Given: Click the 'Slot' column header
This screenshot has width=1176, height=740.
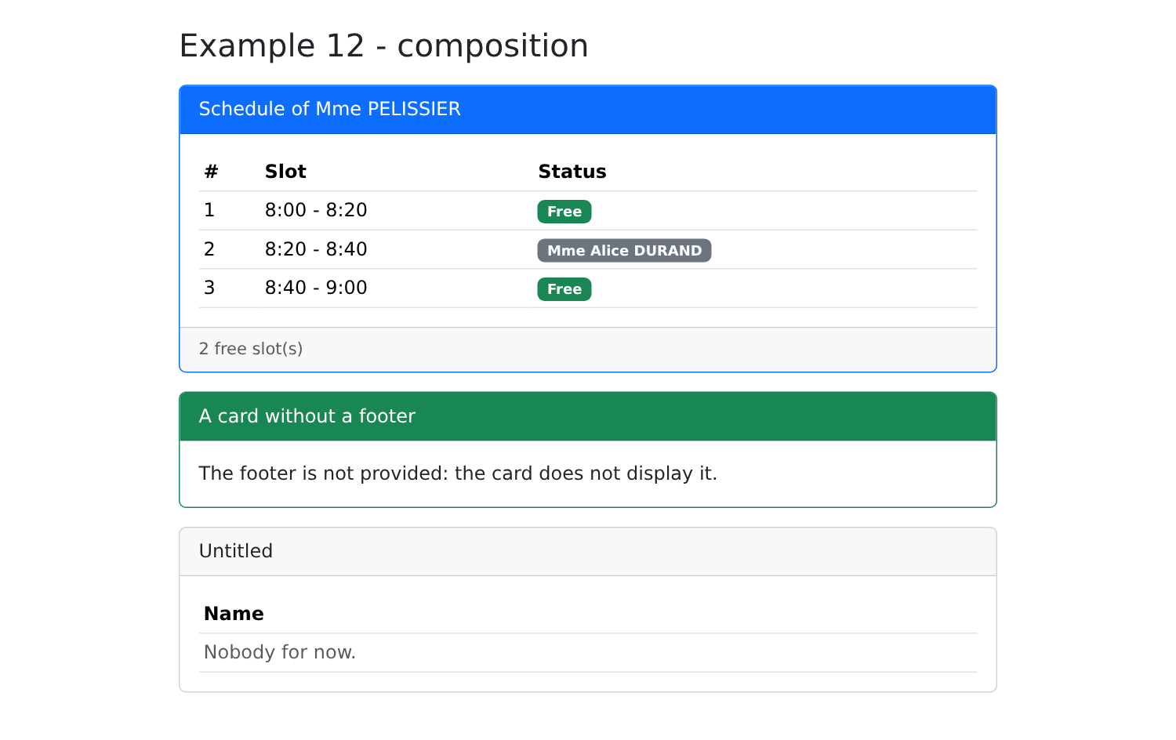Looking at the screenshot, I should [x=397, y=172].
